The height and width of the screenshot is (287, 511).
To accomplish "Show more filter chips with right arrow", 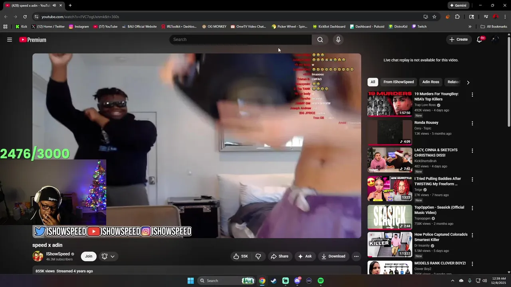I will (468, 82).
